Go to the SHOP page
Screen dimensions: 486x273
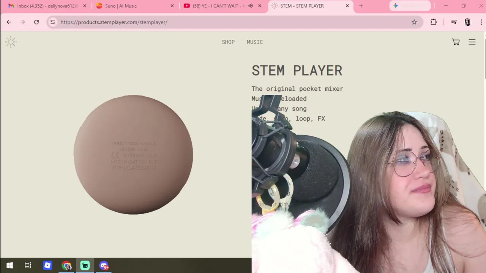tap(228, 42)
